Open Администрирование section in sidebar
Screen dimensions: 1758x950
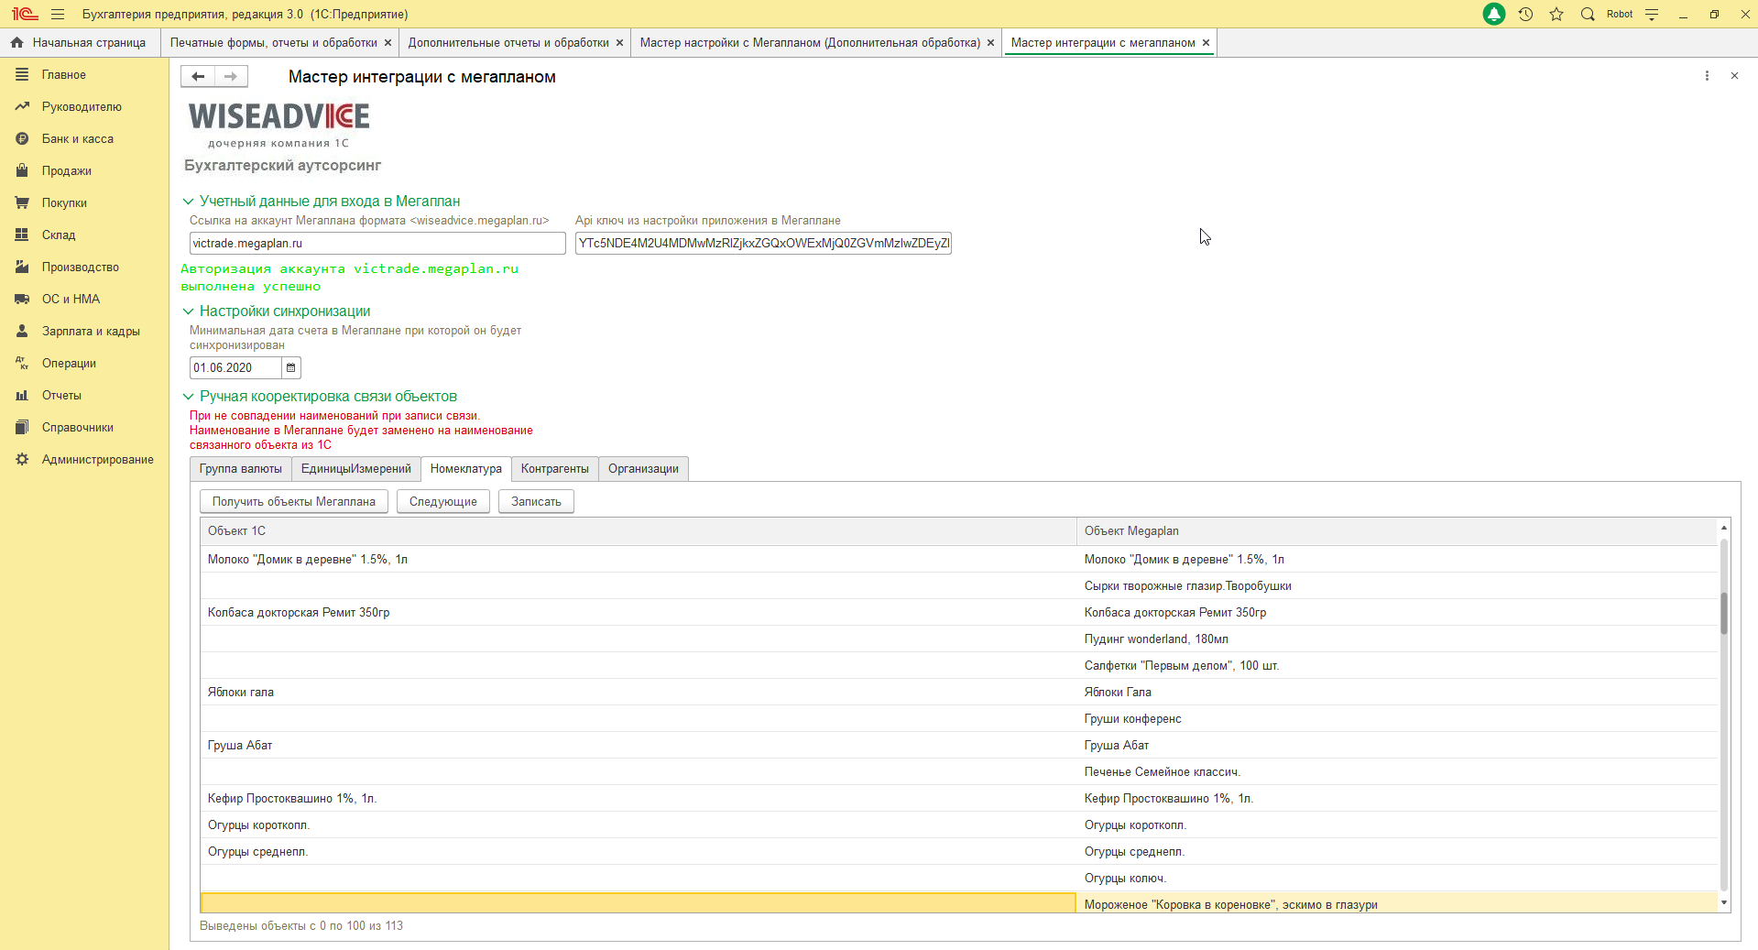pyautogui.click(x=97, y=459)
